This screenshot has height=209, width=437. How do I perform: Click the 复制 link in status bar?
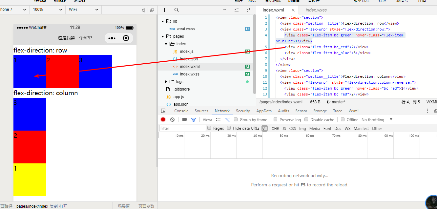53,206
